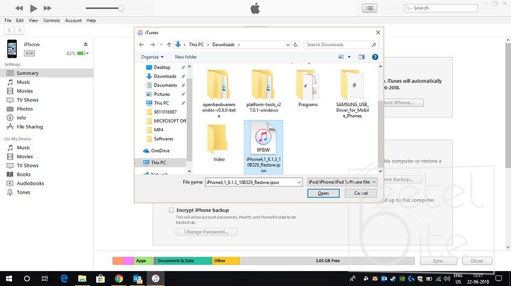Open Microsoft Edge from the taskbar
511x286 pixels.
click(x=64, y=279)
